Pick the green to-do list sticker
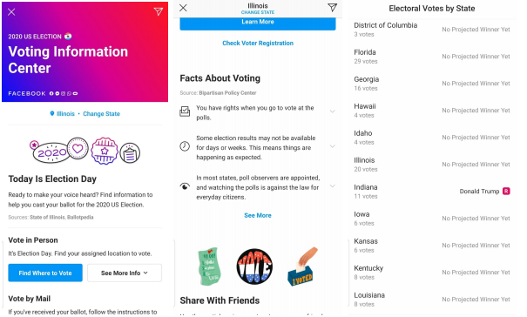This screenshot has height=317, width=527. [209, 266]
